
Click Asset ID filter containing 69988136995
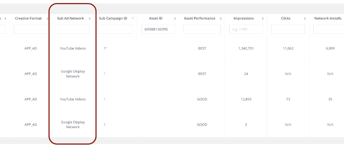158,29
